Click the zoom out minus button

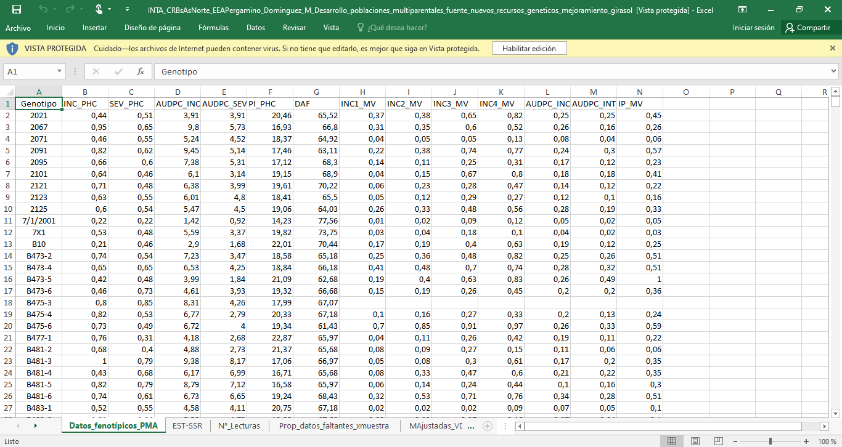[x=734, y=441]
